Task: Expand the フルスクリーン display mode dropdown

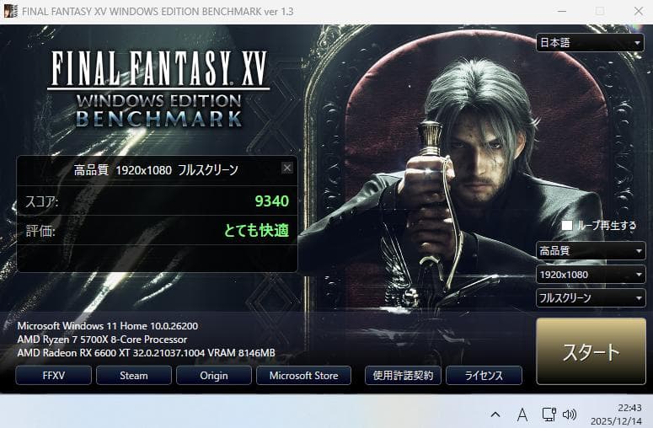Action: 591,297
